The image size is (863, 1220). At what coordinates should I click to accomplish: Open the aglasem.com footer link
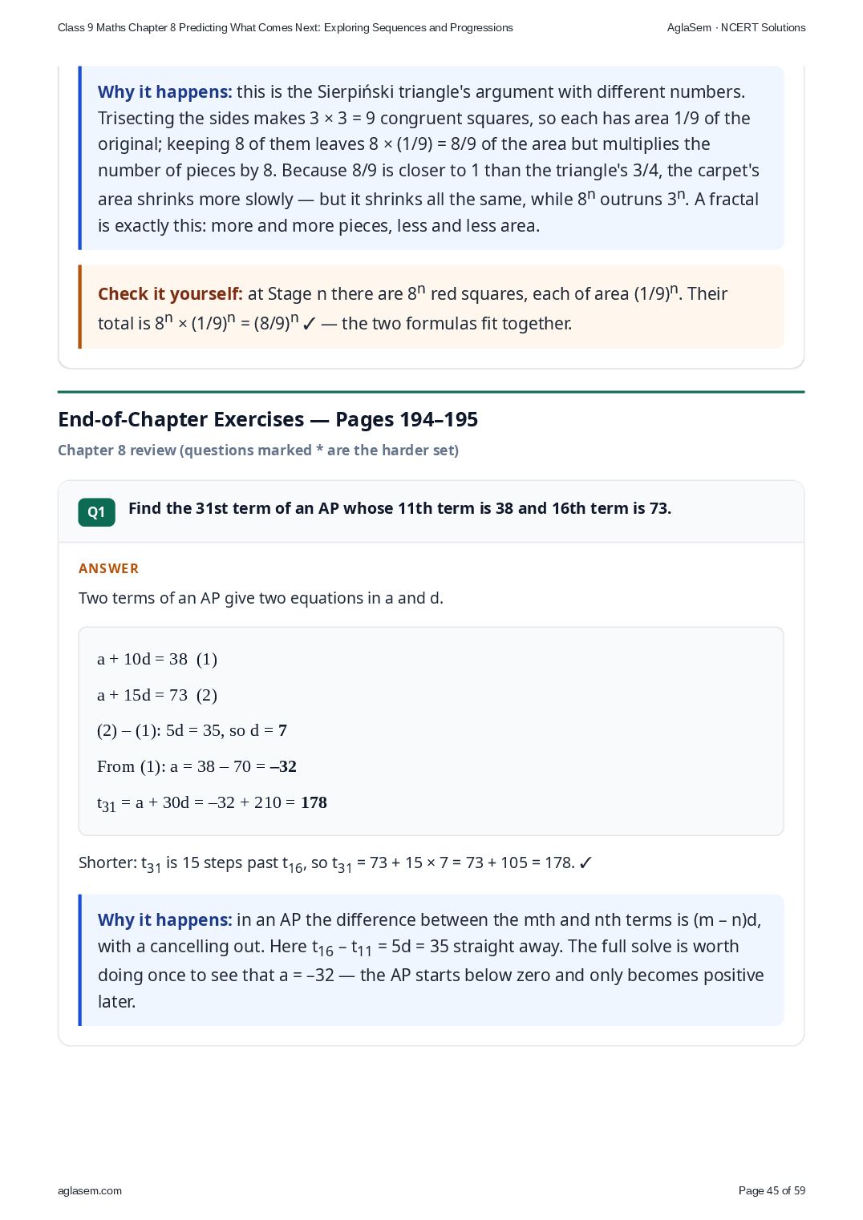point(90,1190)
